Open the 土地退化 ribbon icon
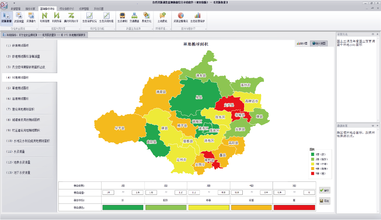Viewport: 381px width, 220px height. [x=162, y=17]
